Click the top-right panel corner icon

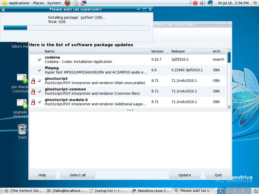255,3
